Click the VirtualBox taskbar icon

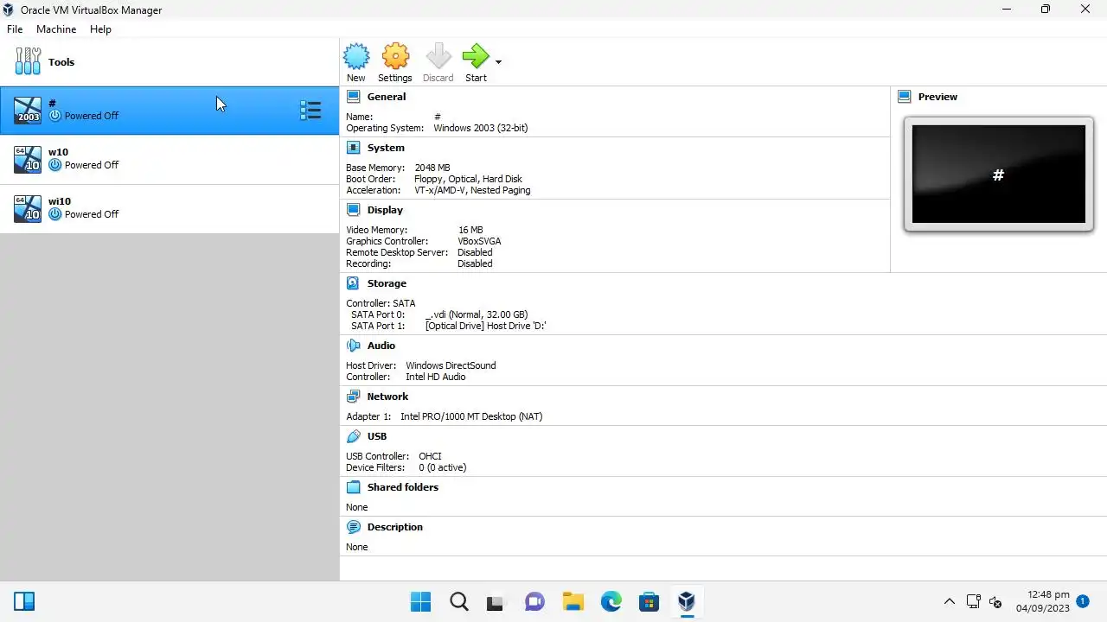(x=687, y=601)
